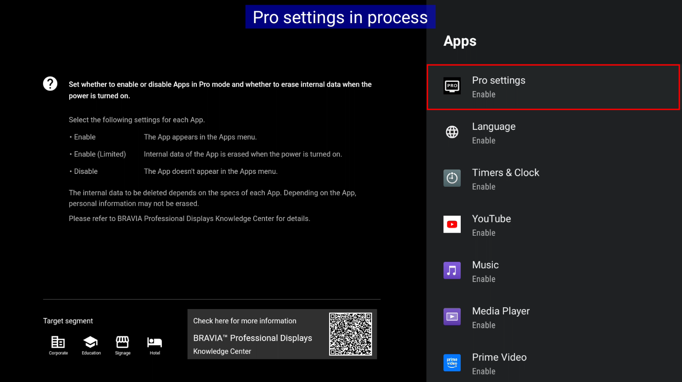Click the Enable status under Language
Viewport: 682px width, 382px height.
coord(483,141)
